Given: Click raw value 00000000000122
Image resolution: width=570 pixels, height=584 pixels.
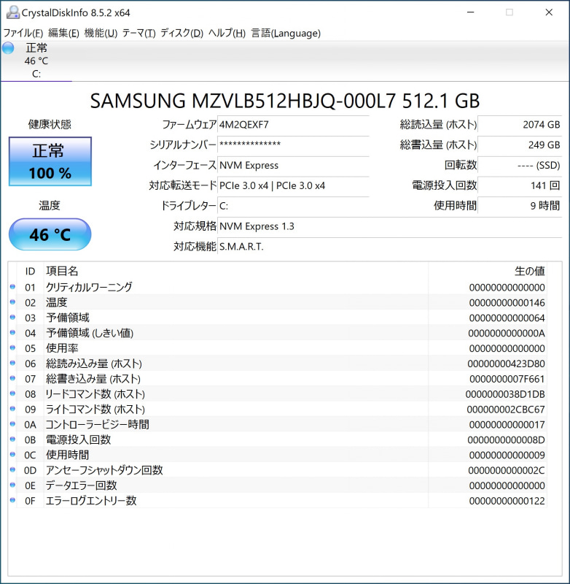Looking at the screenshot, I should coord(507,502).
